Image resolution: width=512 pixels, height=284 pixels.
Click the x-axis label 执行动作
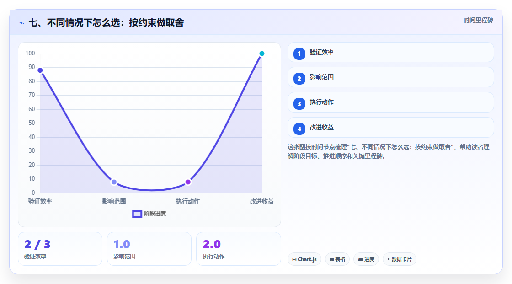point(188,201)
